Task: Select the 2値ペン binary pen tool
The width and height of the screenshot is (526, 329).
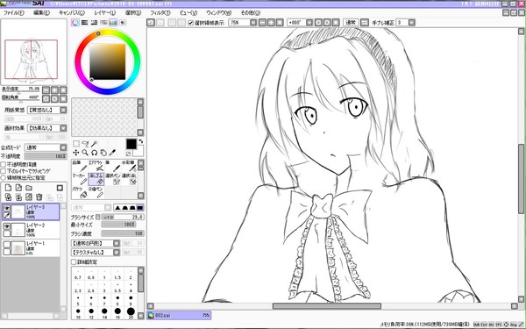Action: 96,192
